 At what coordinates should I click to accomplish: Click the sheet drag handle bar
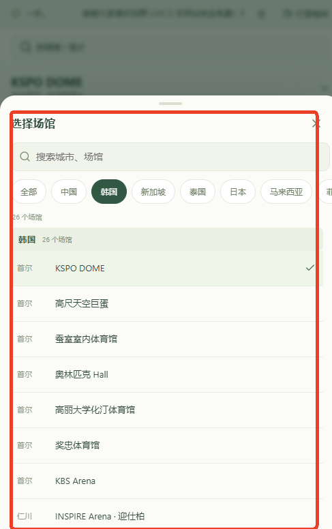(x=170, y=104)
